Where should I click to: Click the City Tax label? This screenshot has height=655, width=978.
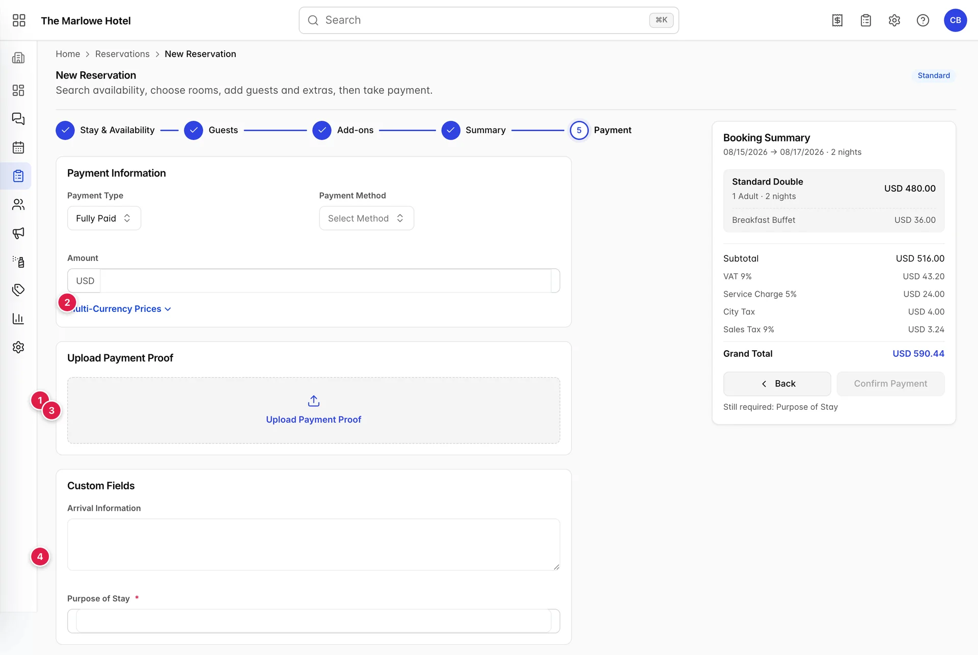pos(739,311)
